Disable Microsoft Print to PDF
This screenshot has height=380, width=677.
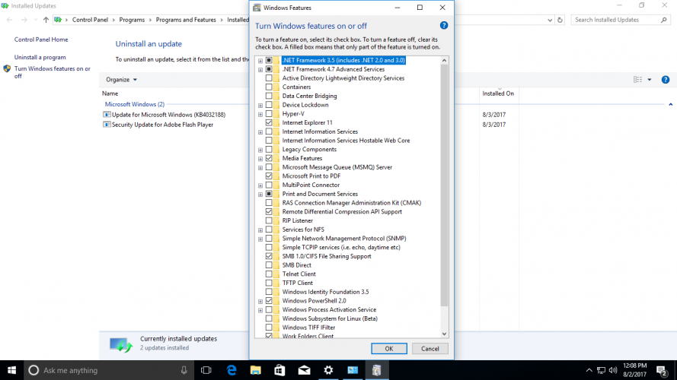269,176
